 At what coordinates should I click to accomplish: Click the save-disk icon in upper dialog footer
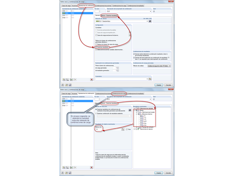pyautogui.click(x=70, y=85)
